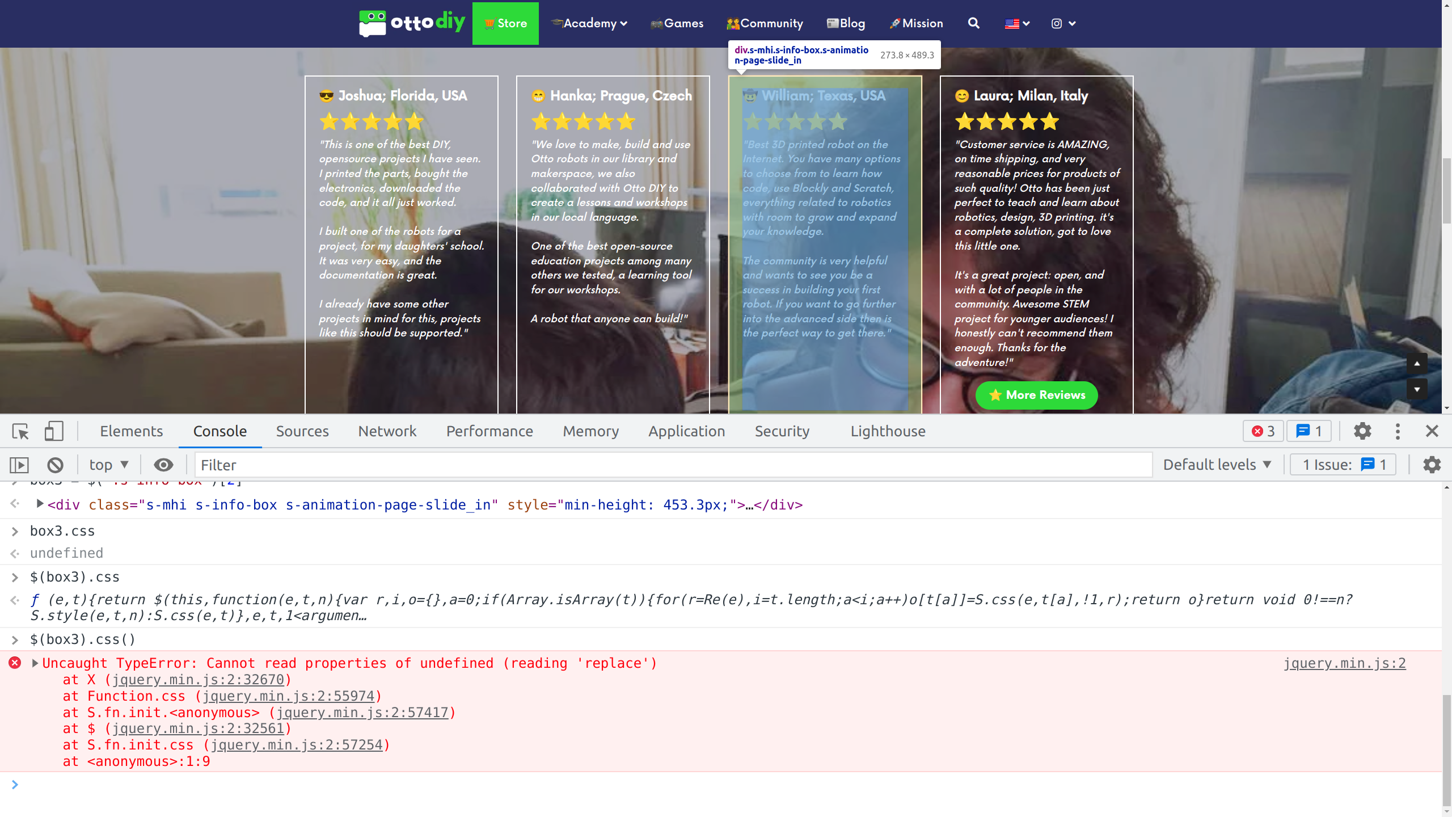
Task: Expand the logged div element node
Action: coord(40,504)
